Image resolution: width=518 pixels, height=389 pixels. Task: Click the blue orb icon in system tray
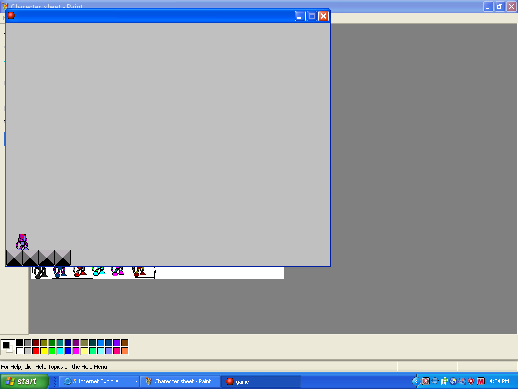[x=434, y=381]
